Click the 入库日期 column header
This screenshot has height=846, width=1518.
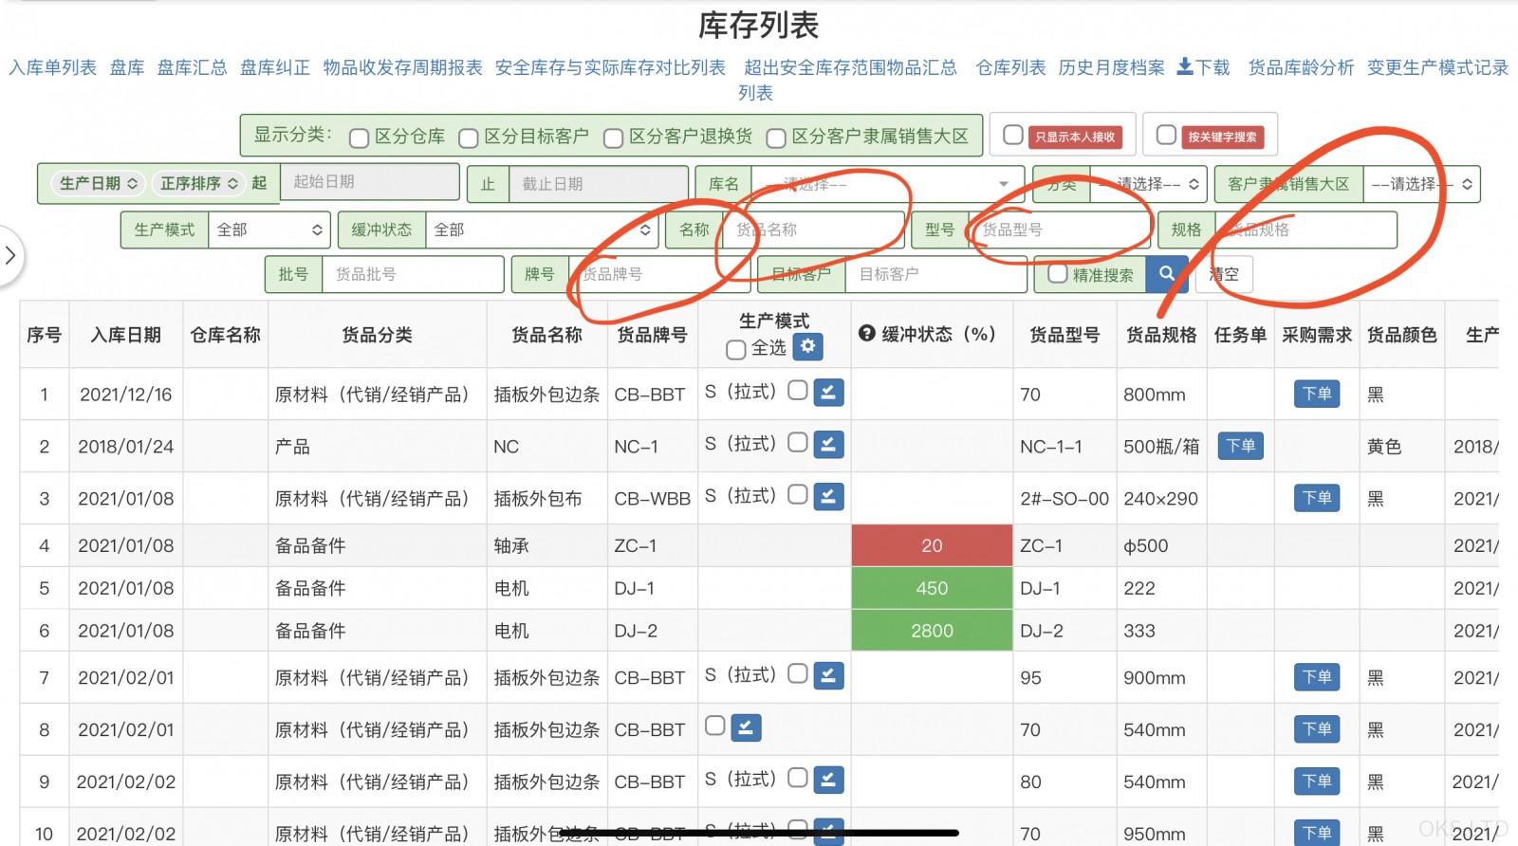tap(125, 335)
